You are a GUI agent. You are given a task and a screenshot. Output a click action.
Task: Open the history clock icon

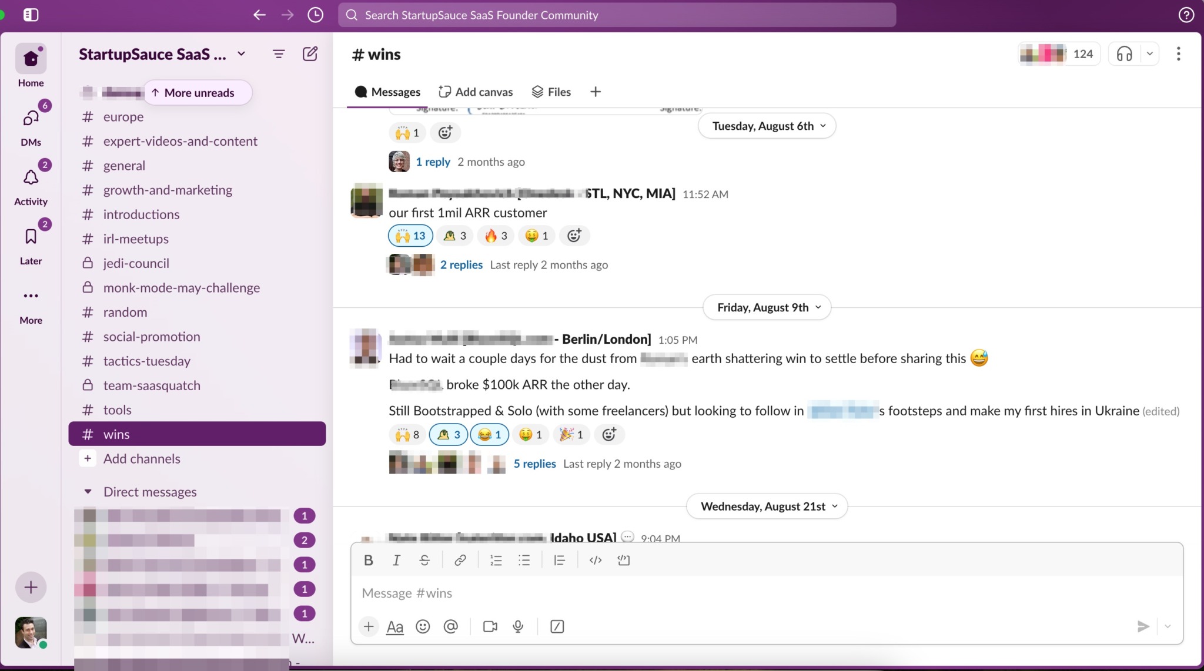pos(315,15)
